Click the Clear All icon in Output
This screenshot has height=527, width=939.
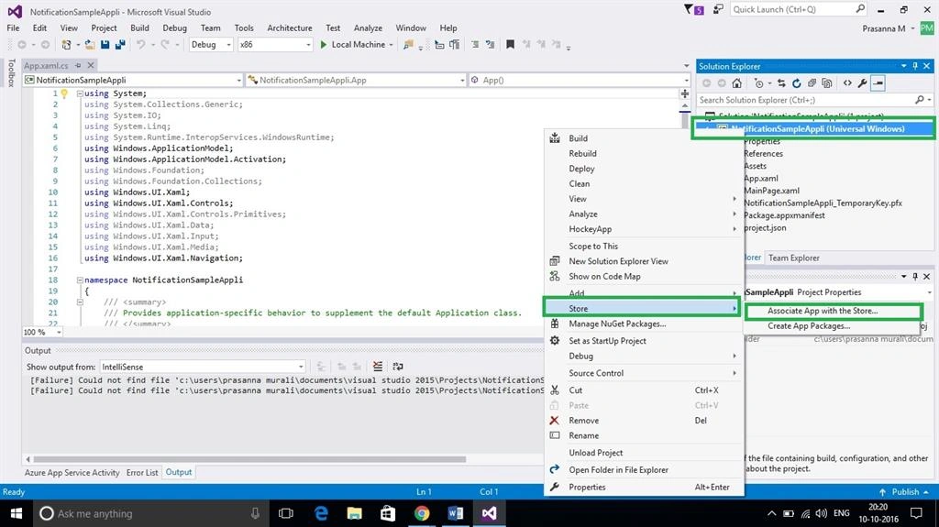[377, 367]
